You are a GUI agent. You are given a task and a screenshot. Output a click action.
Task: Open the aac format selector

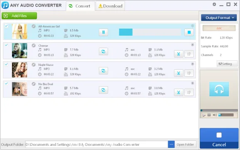(219, 28)
